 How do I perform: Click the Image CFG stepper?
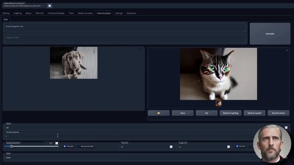click(228, 147)
